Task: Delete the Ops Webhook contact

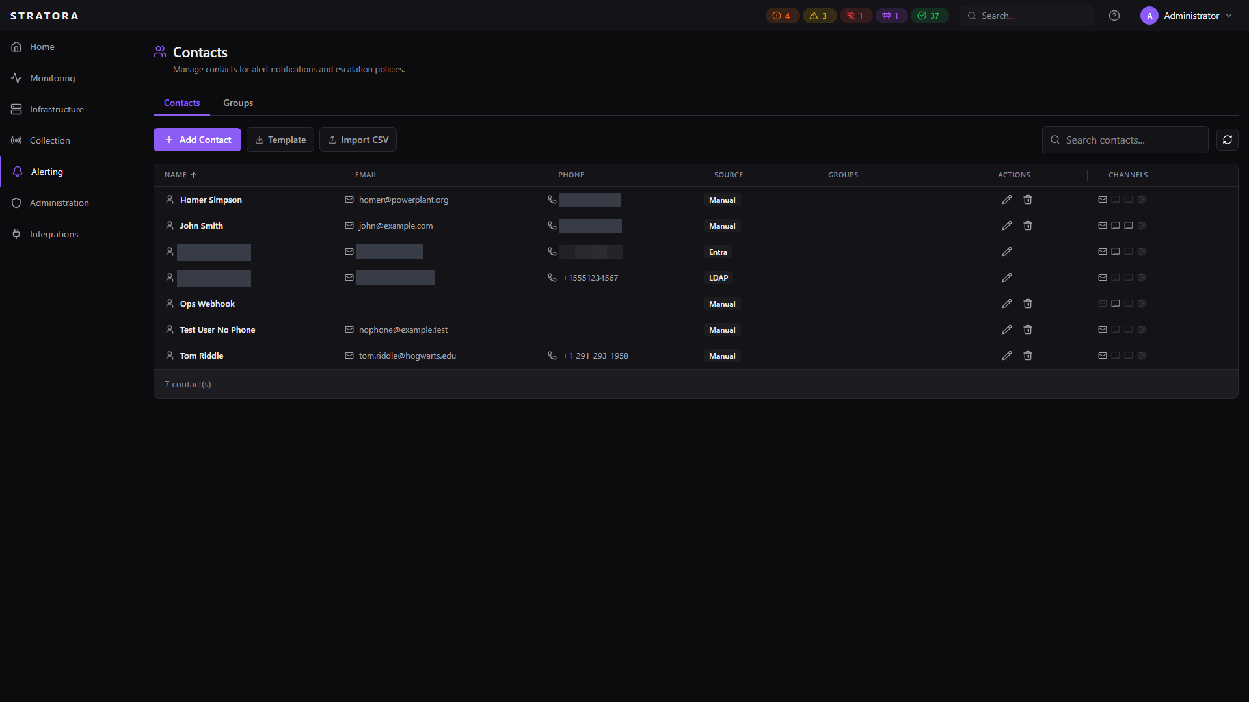Action: tap(1028, 304)
